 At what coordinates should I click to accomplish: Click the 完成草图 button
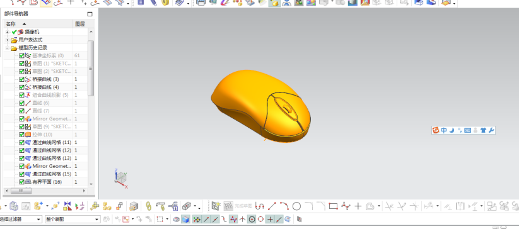pyautogui.click(x=243, y=206)
